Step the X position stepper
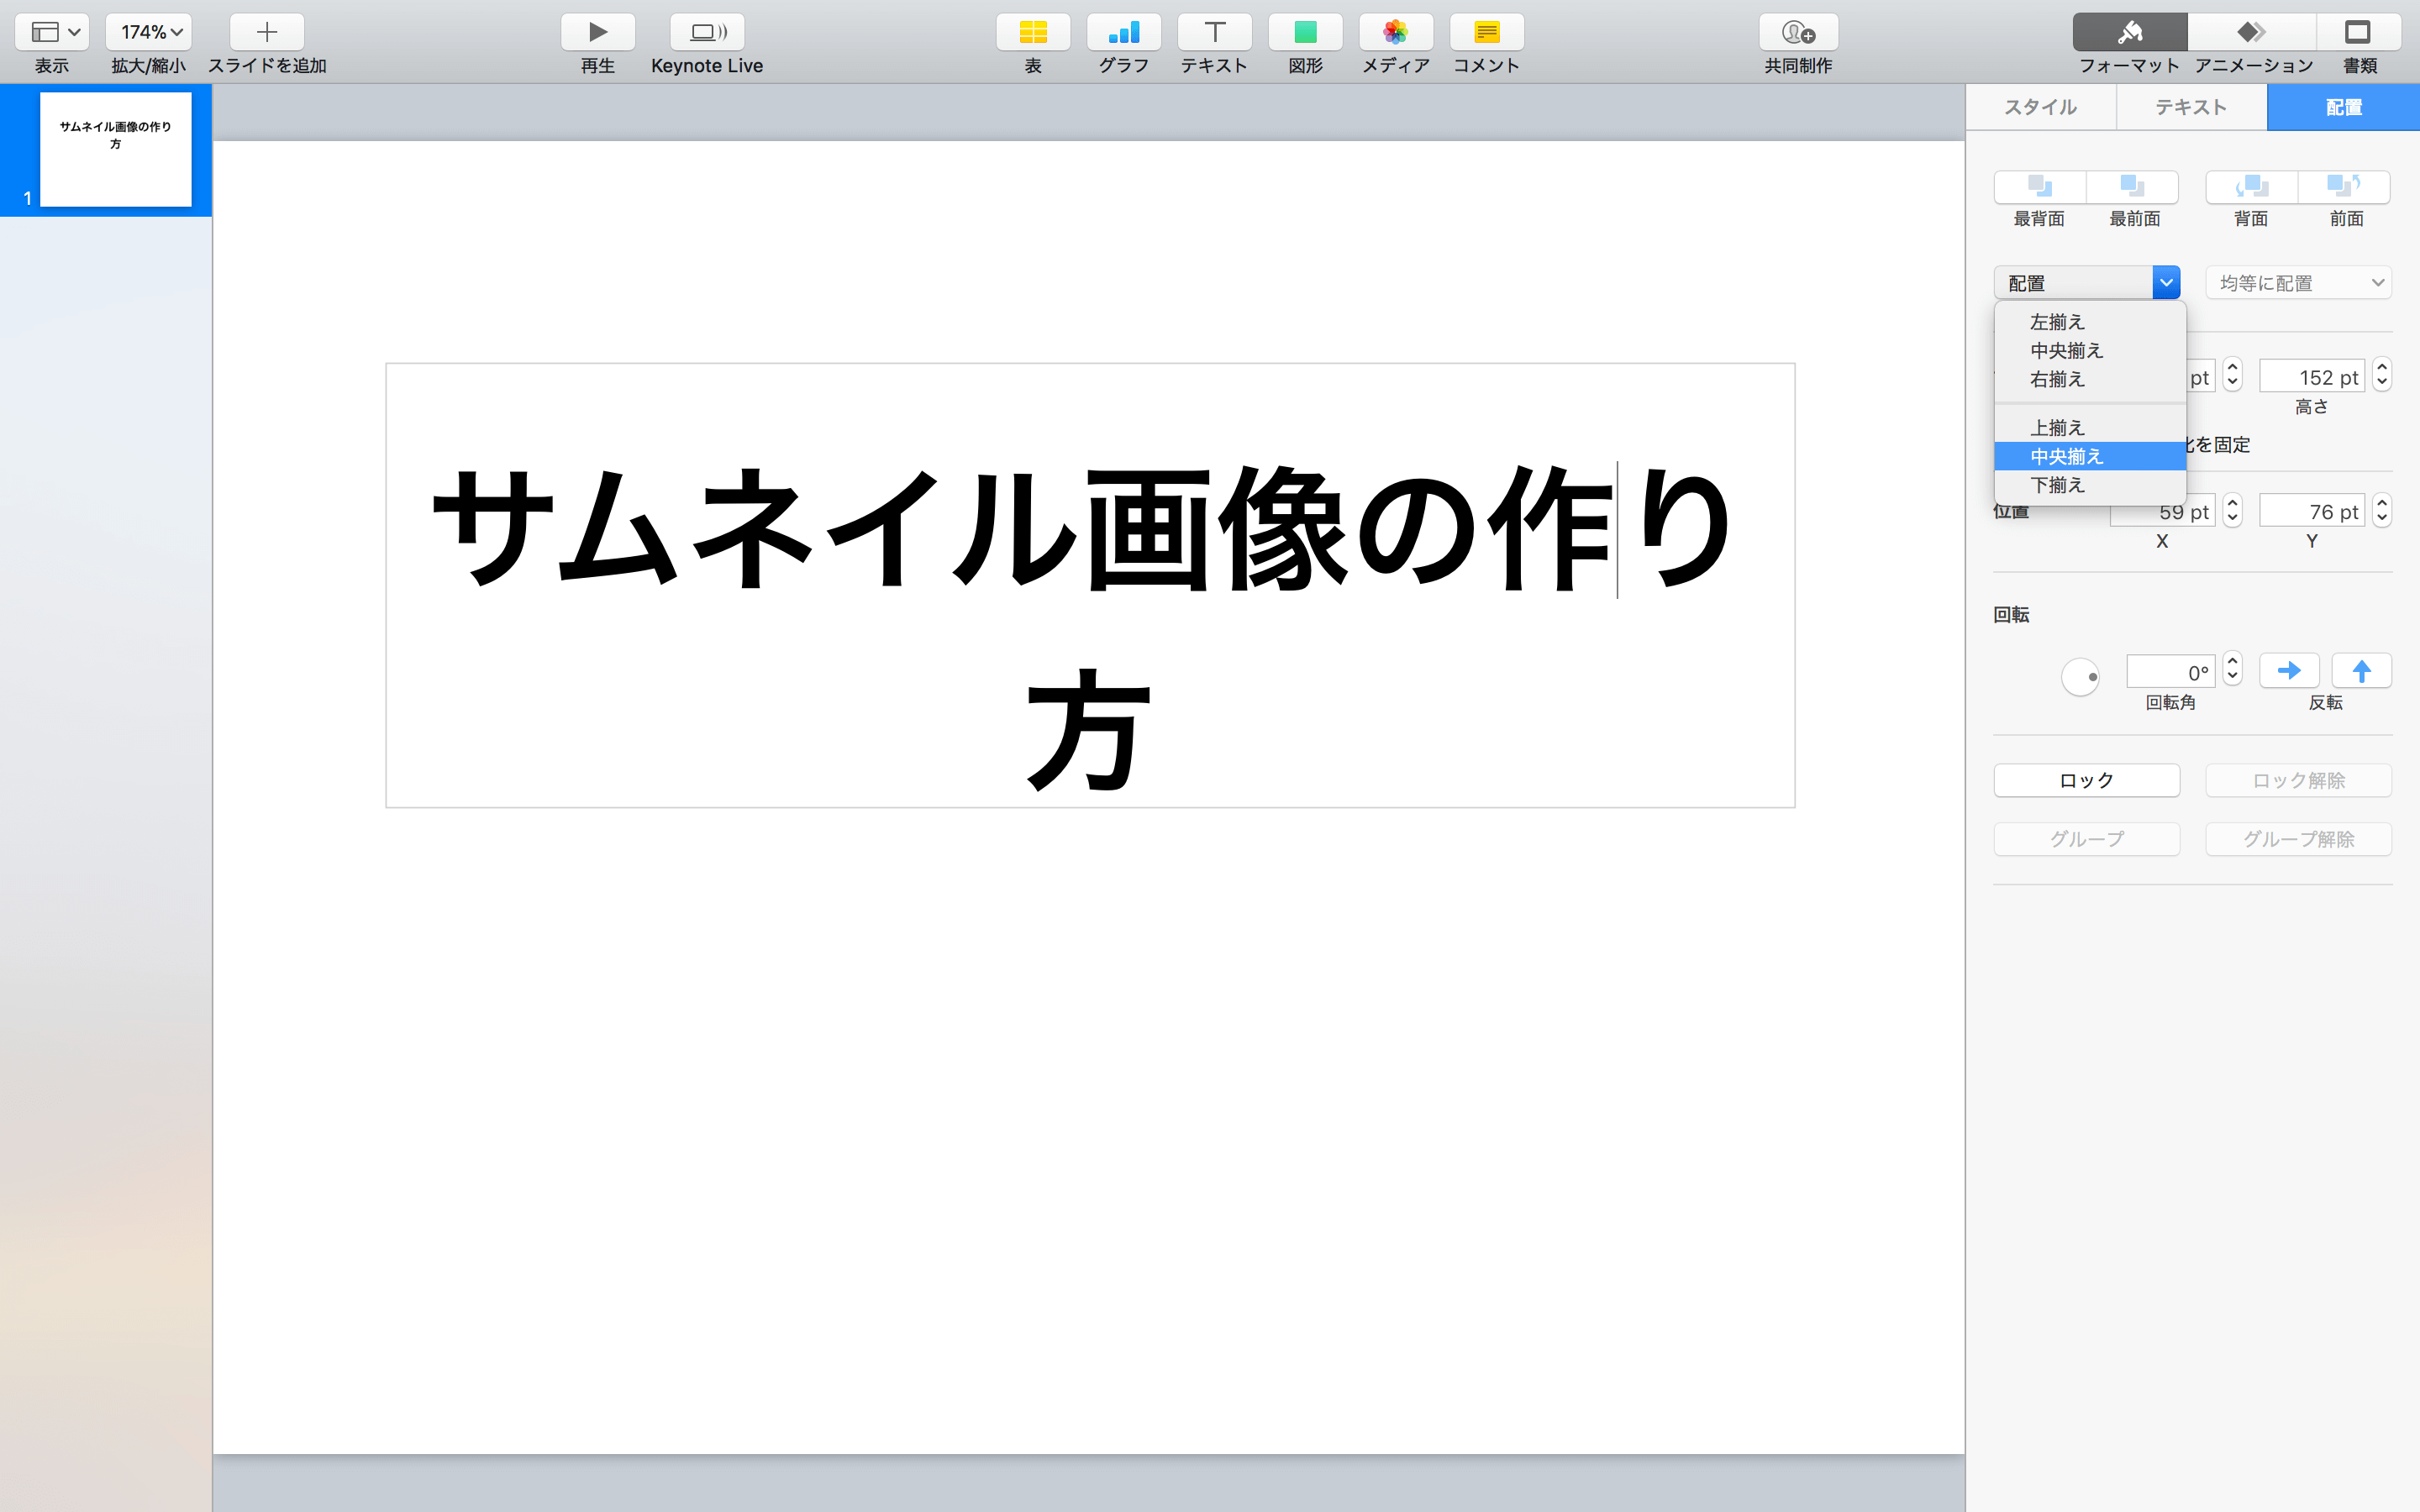This screenshot has height=1512, width=2420. (2232, 510)
